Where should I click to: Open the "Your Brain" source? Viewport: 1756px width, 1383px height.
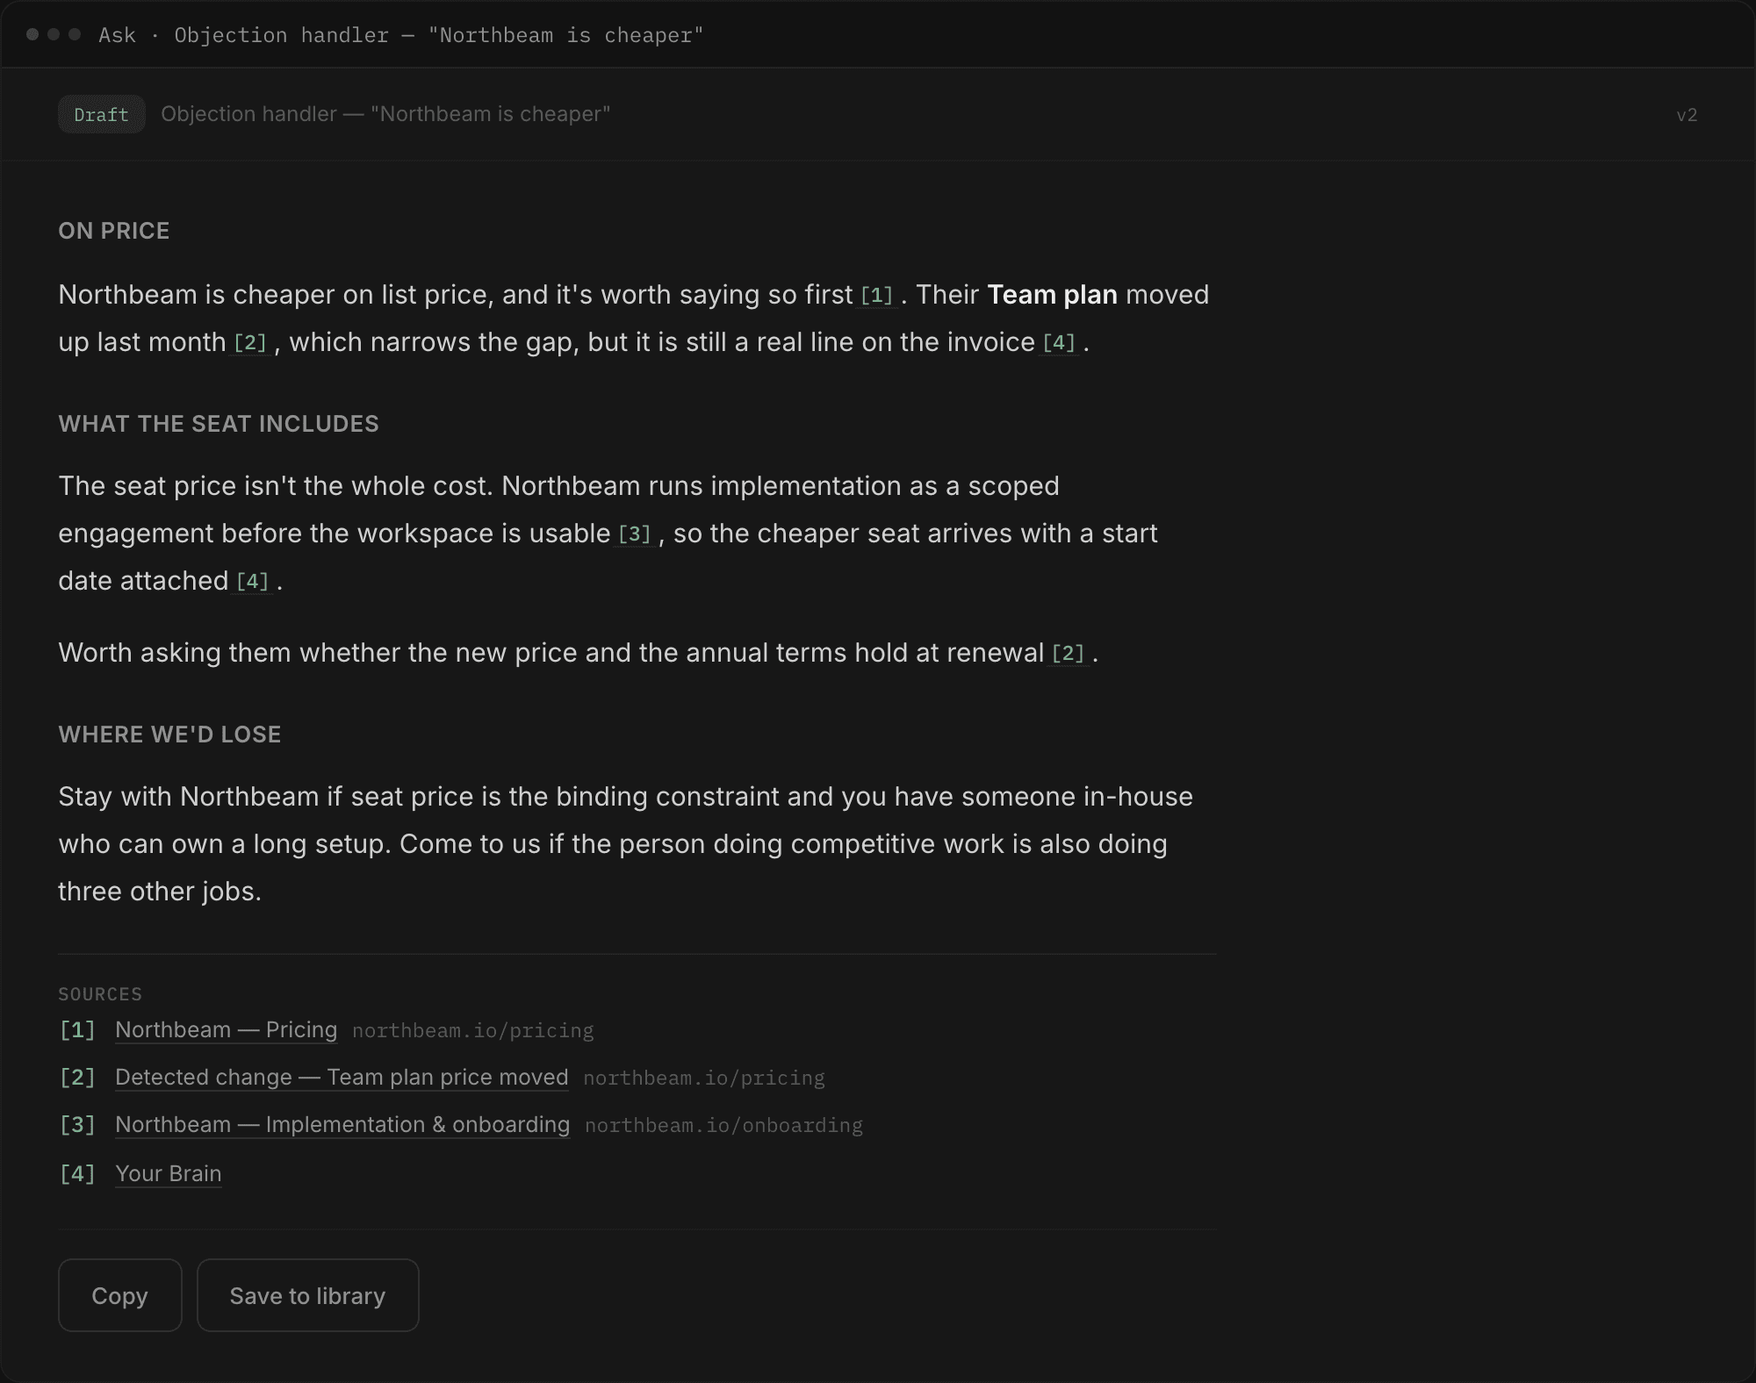pos(168,1173)
